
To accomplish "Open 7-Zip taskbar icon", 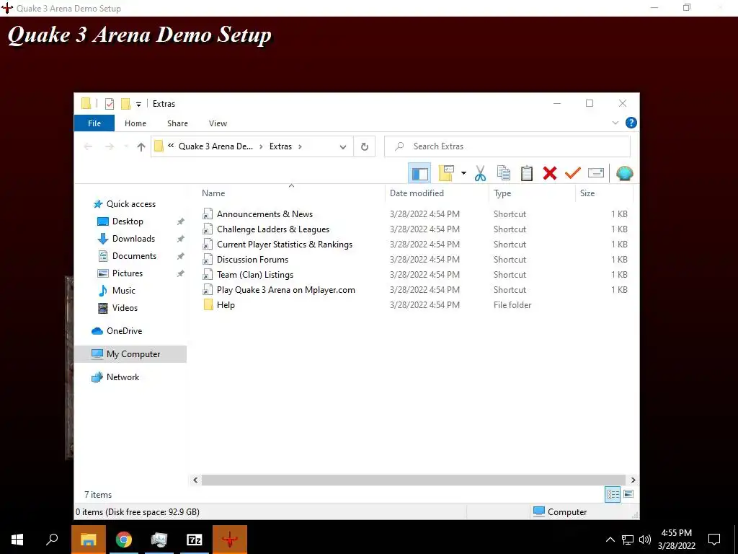I will point(195,540).
